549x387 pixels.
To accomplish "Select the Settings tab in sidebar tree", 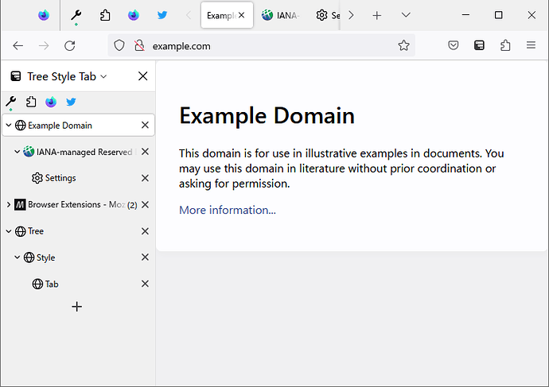I will pos(60,178).
